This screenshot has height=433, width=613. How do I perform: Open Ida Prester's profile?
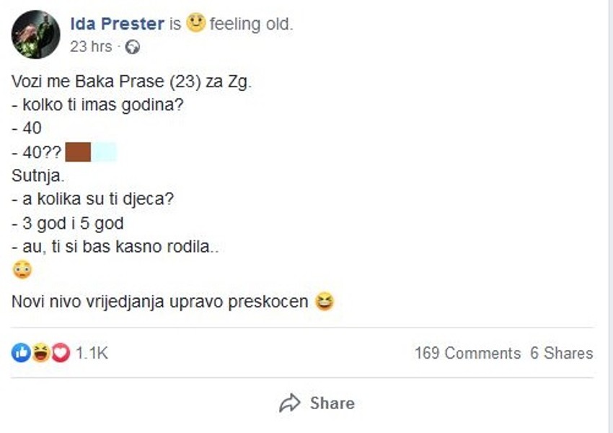click(x=118, y=23)
